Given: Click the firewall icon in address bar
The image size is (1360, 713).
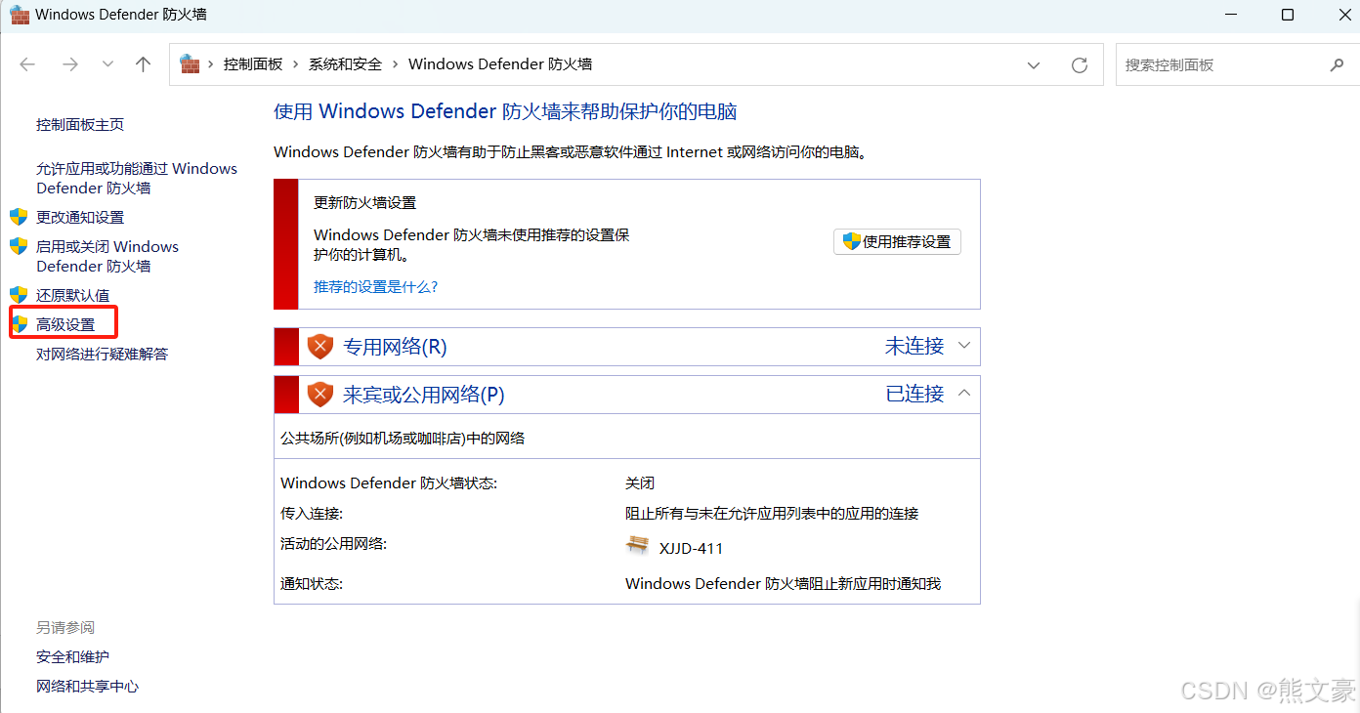Looking at the screenshot, I should tap(190, 64).
